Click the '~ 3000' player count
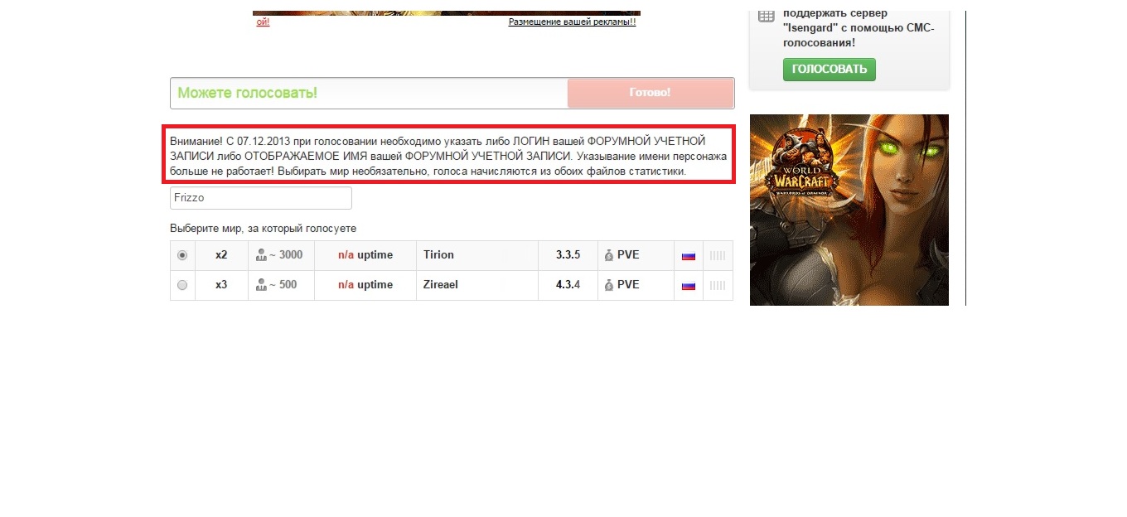 (x=286, y=255)
